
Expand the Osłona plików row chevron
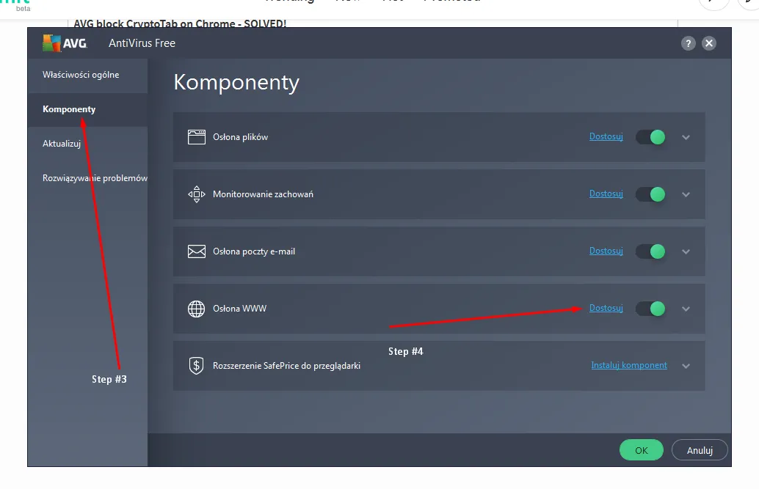(x=686, y=137)
